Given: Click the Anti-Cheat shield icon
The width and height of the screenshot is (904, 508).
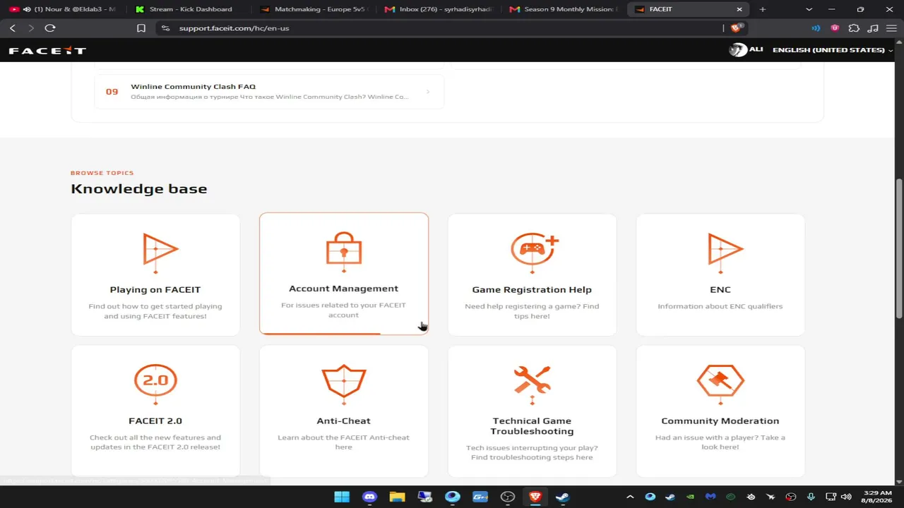Looking at the screenshot, I should (344, 383).
